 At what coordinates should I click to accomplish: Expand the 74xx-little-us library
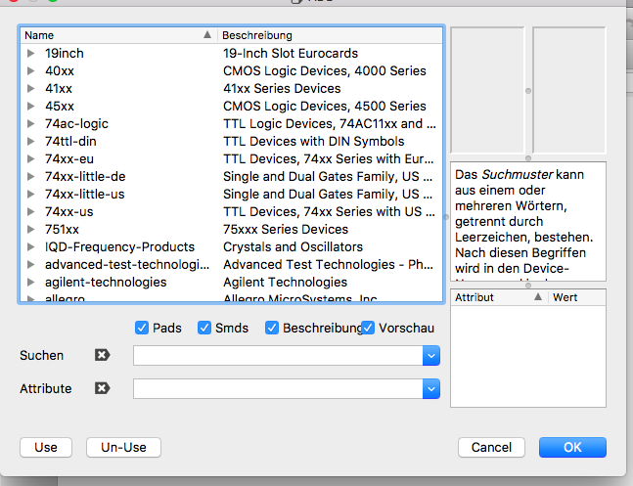(30, 195)
